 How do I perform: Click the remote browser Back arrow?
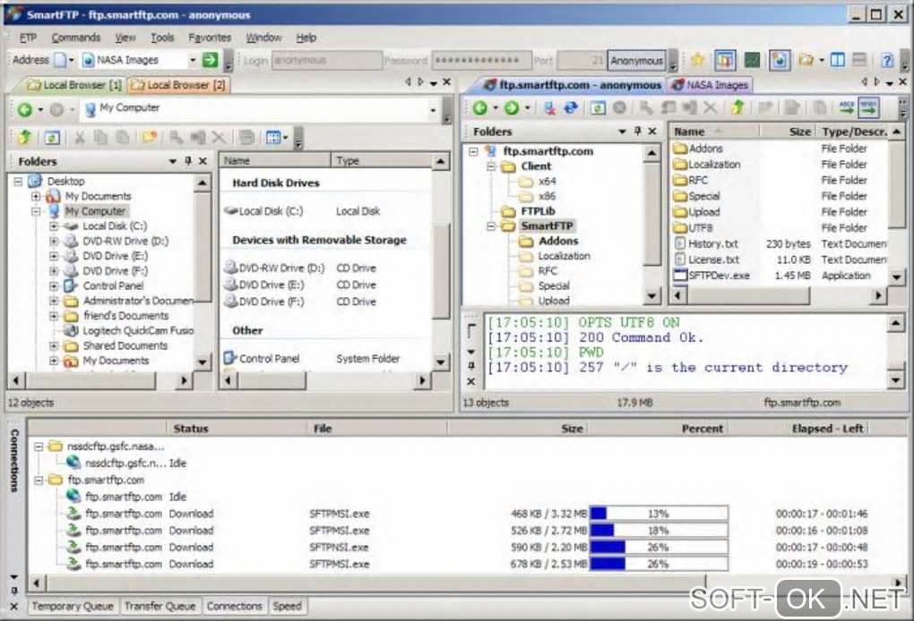(x=479, y=107)
